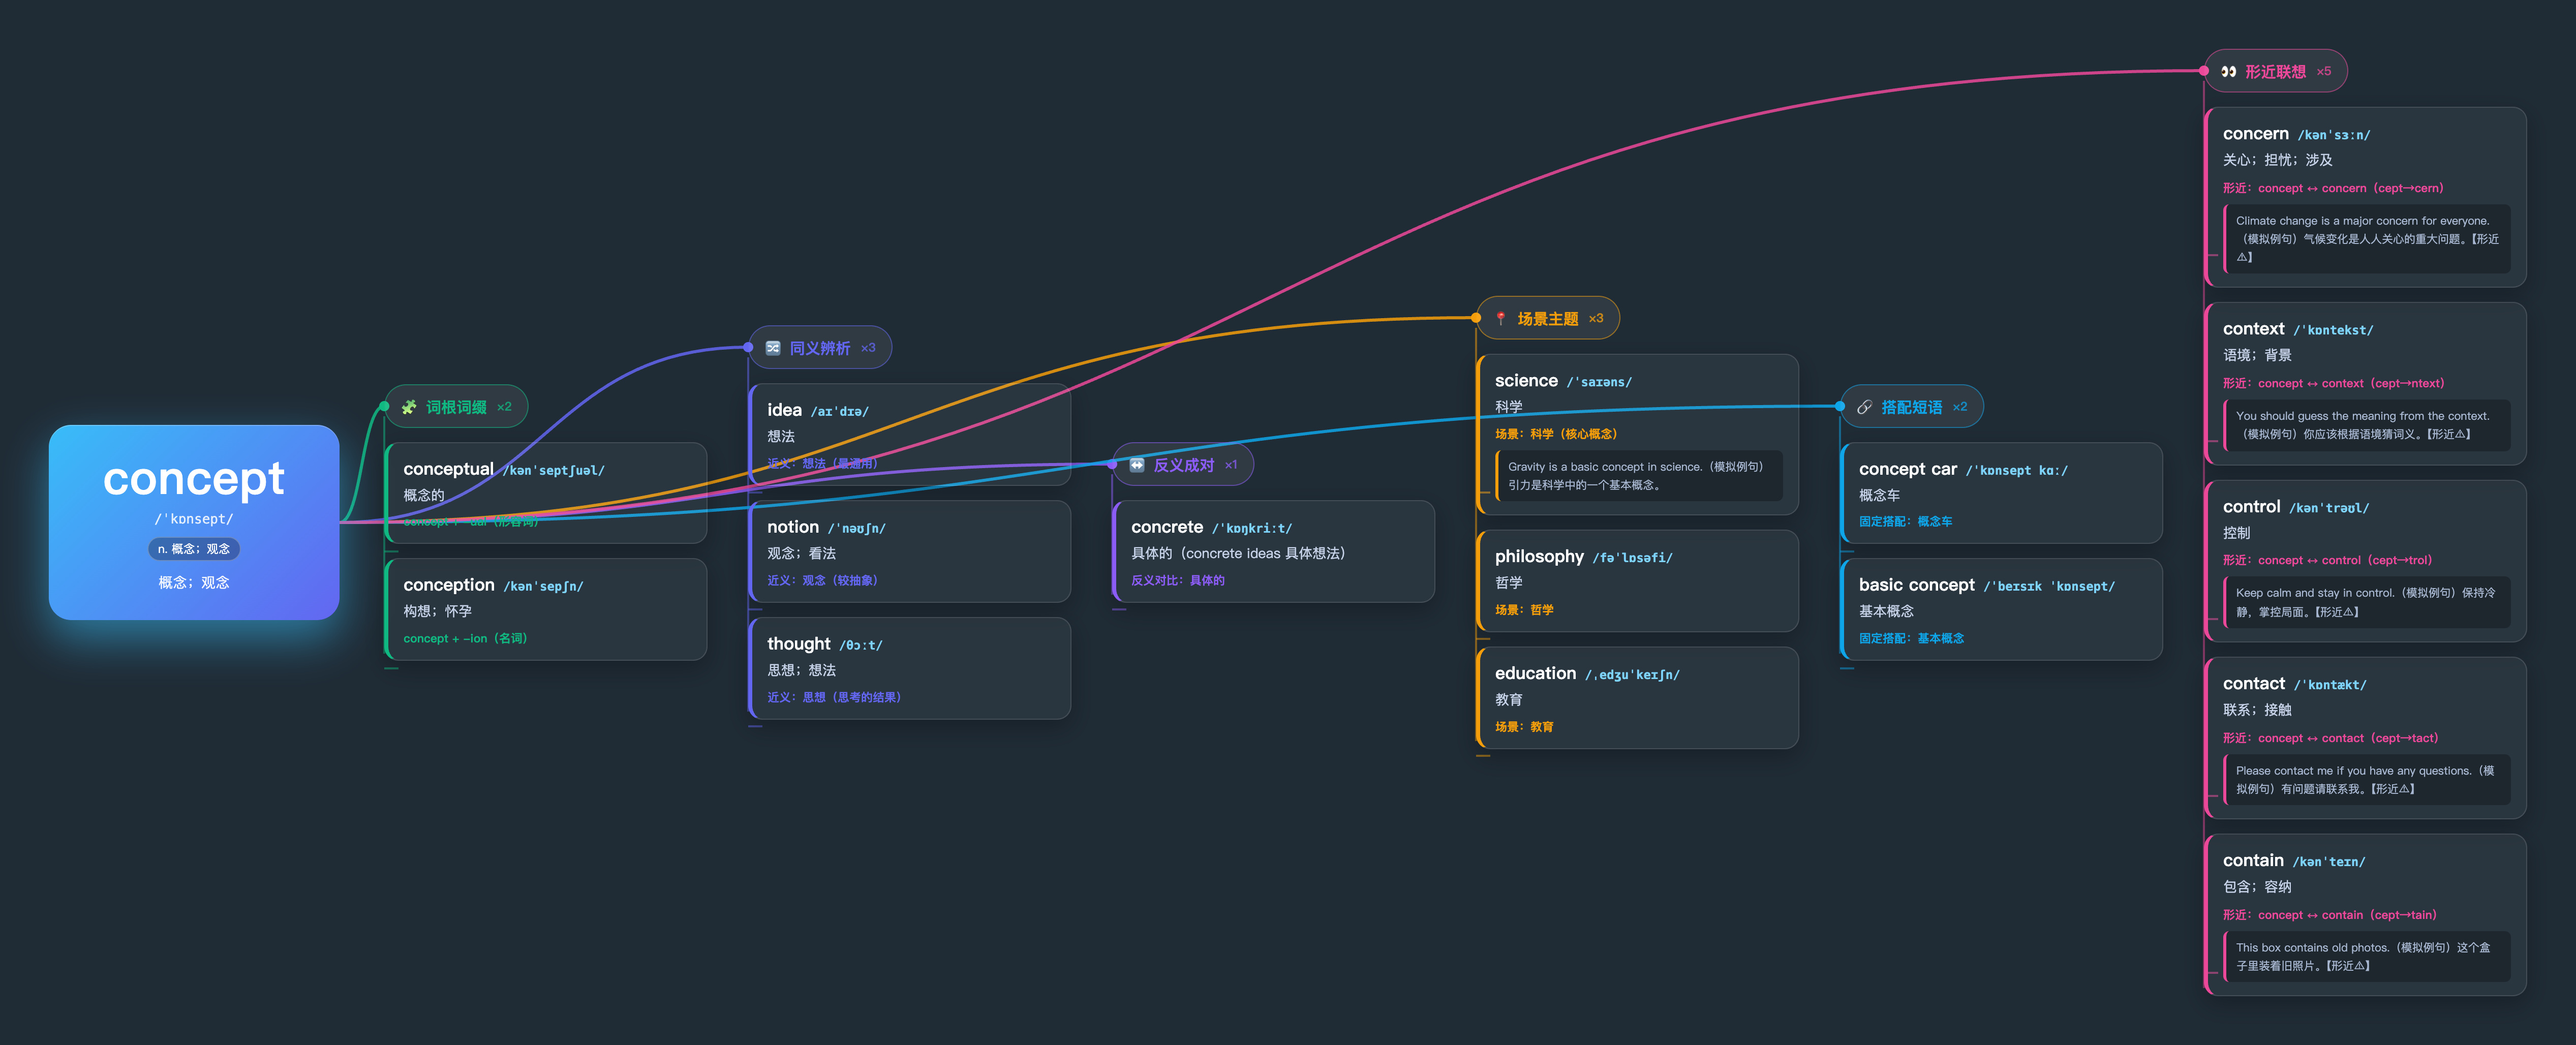Collapse the 同义辨析 ×3 group

820,347
